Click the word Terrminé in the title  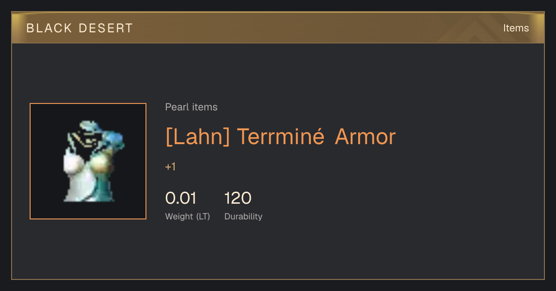281,136
